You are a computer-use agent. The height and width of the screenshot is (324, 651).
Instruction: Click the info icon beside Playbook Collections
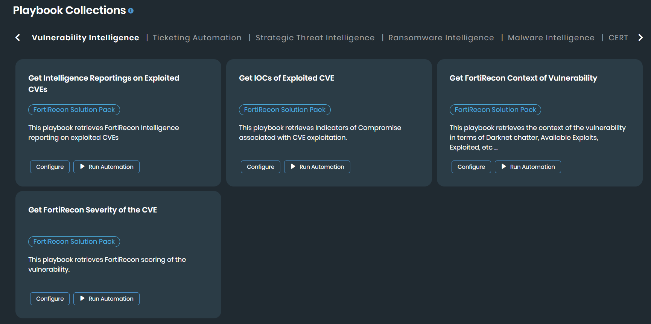131,11
